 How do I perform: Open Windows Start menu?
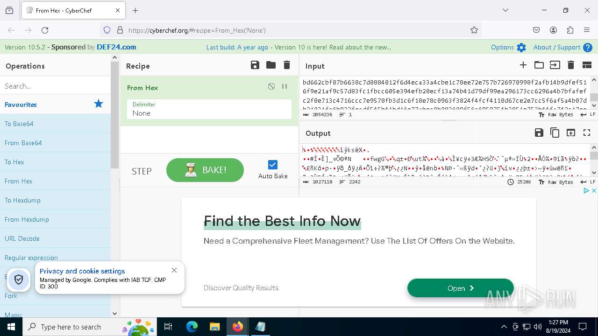tap(11, 327)
